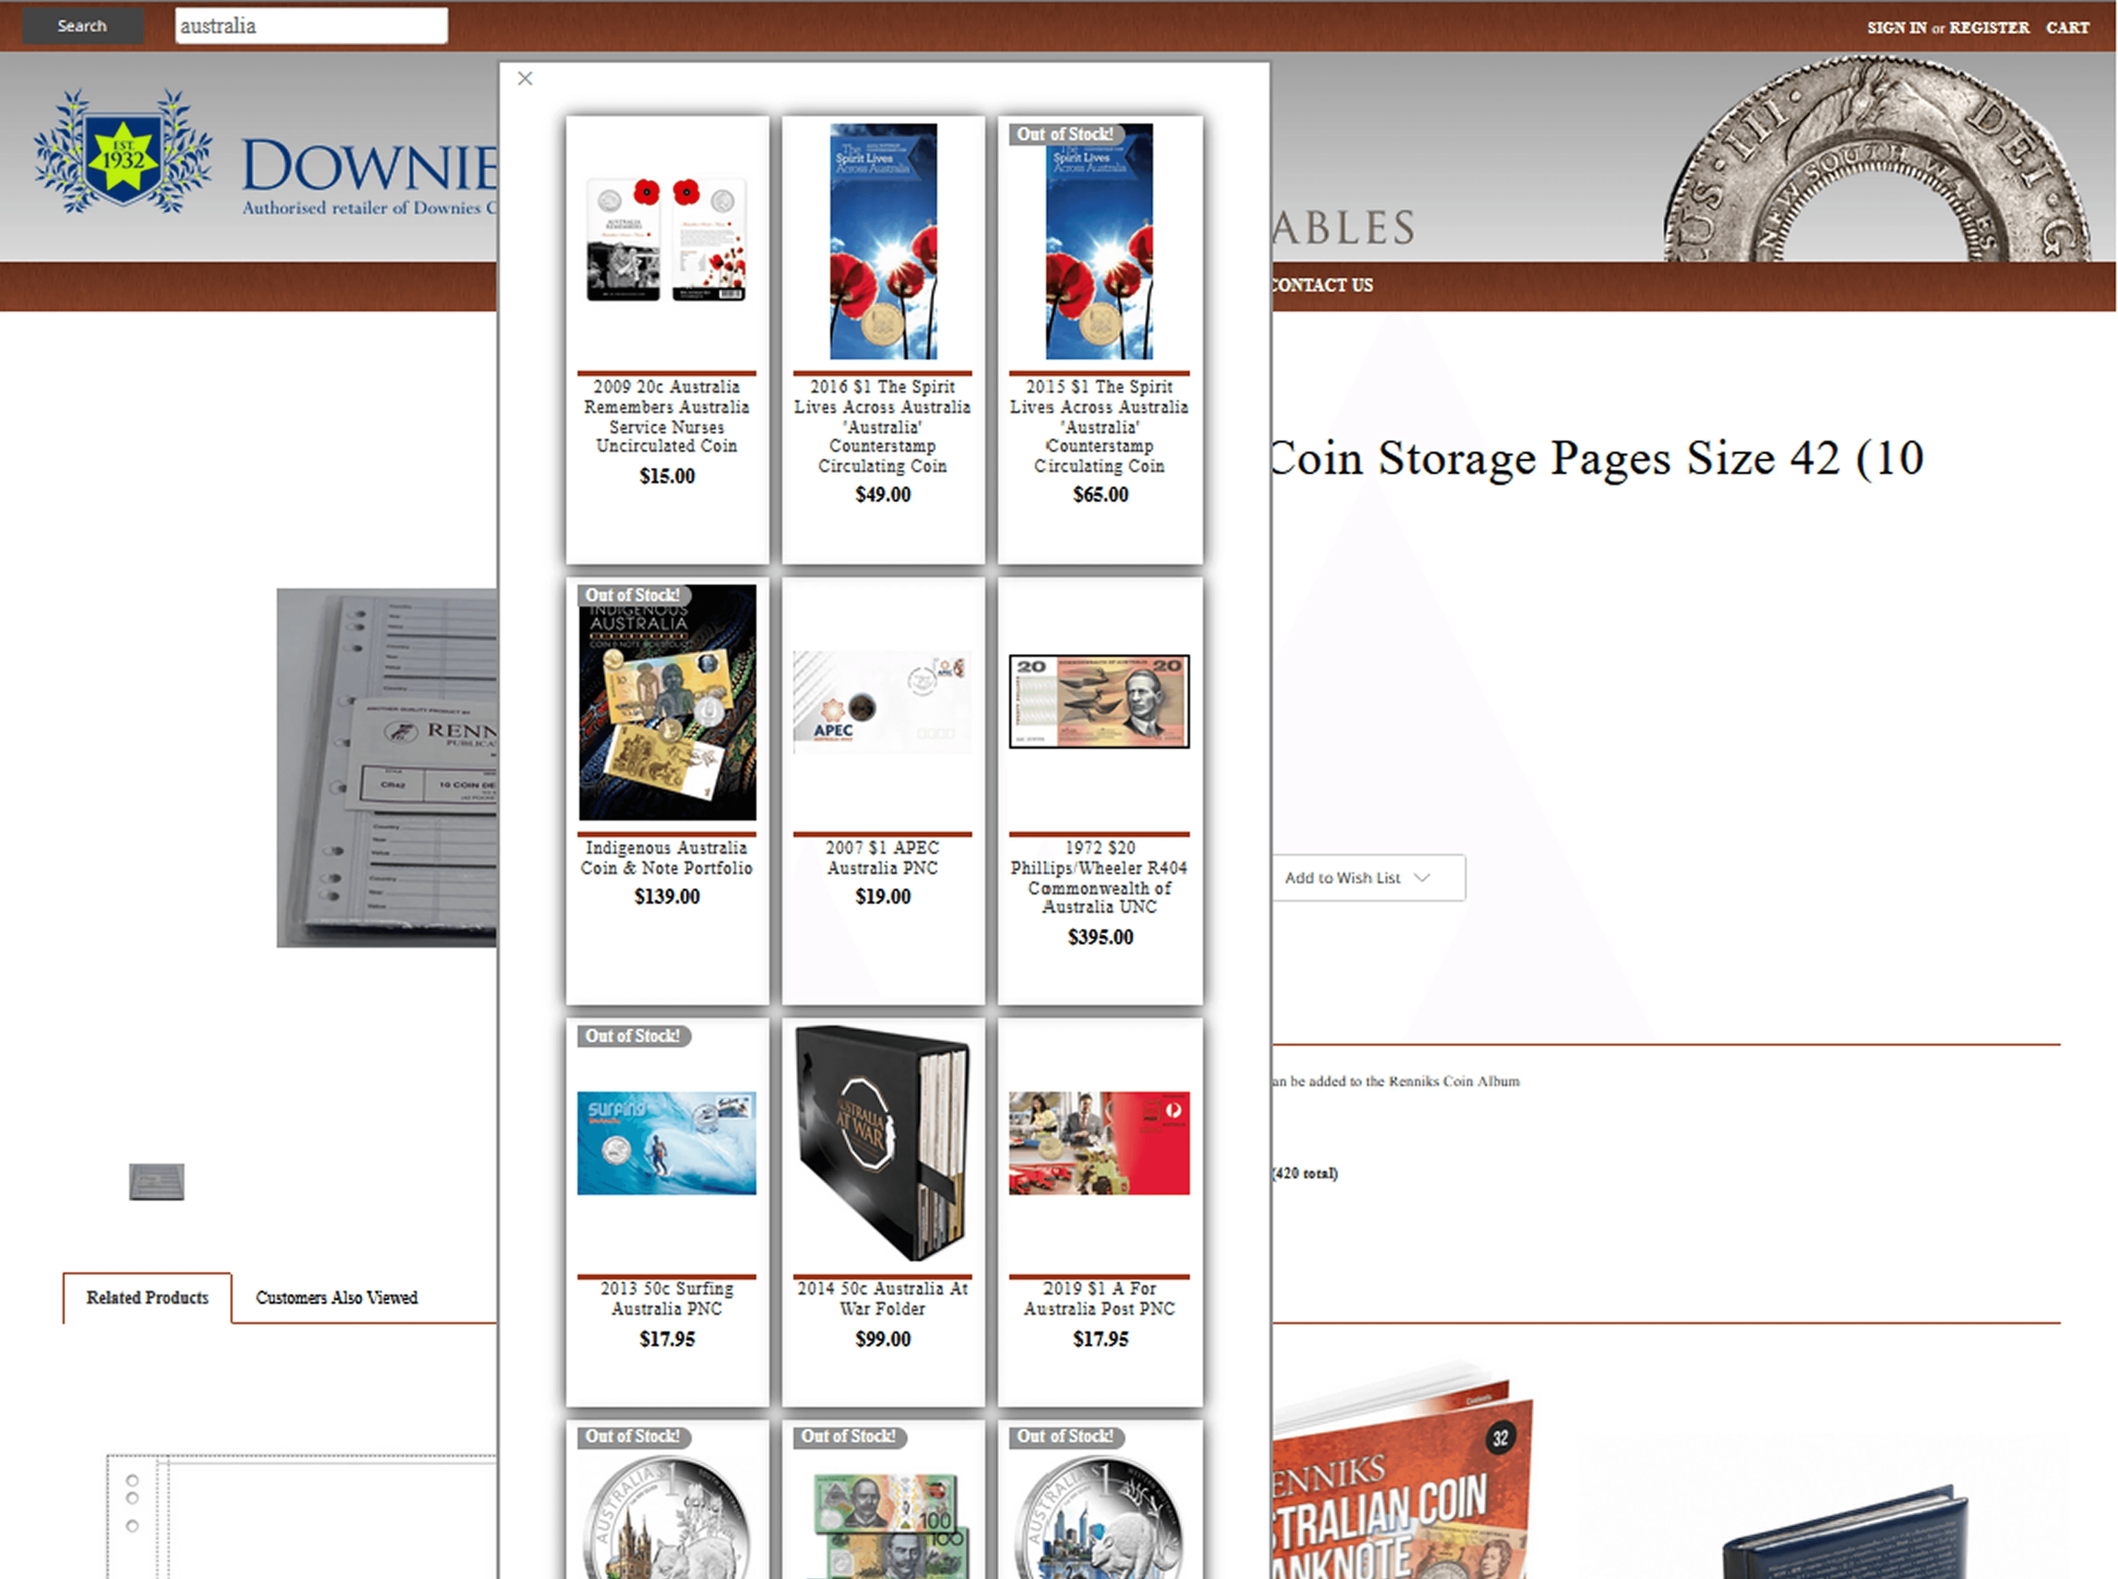Click the 2019 $1 A For Australia Post image
2118x1579 pixels.
coord(1099,1143)
